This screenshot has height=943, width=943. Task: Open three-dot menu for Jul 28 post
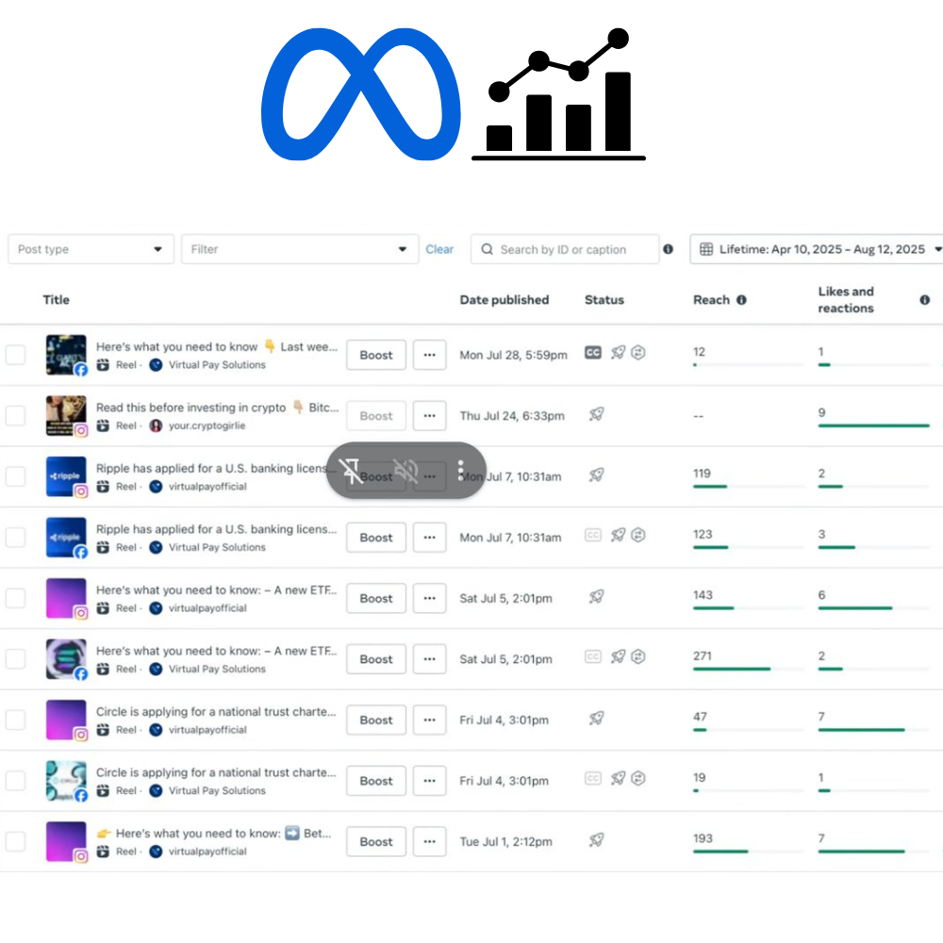click(429, 356)
